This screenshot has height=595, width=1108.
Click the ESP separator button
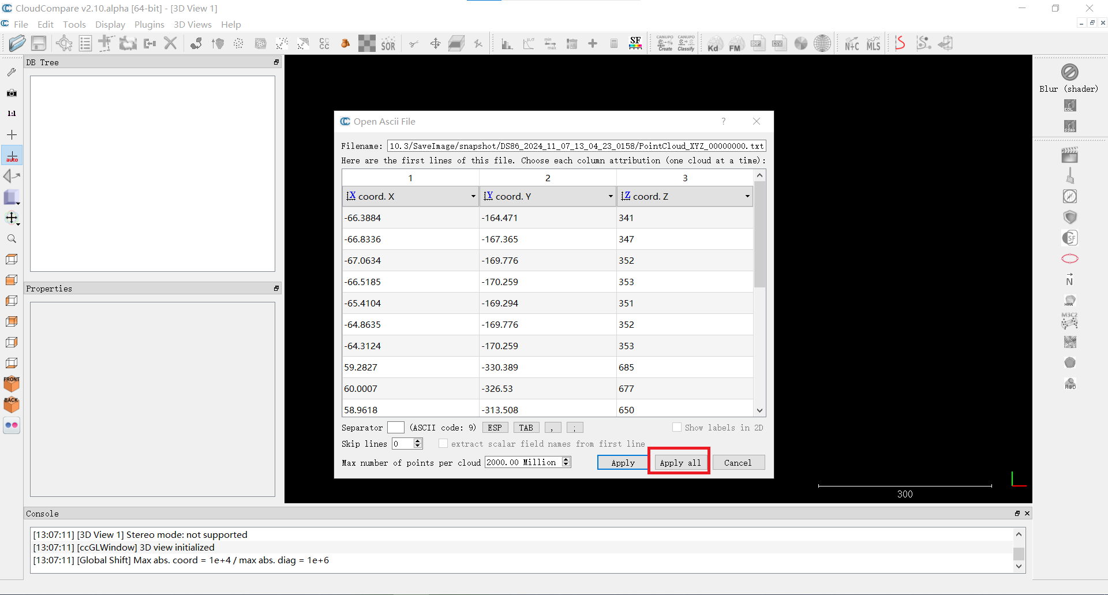[x=495, y=428]
